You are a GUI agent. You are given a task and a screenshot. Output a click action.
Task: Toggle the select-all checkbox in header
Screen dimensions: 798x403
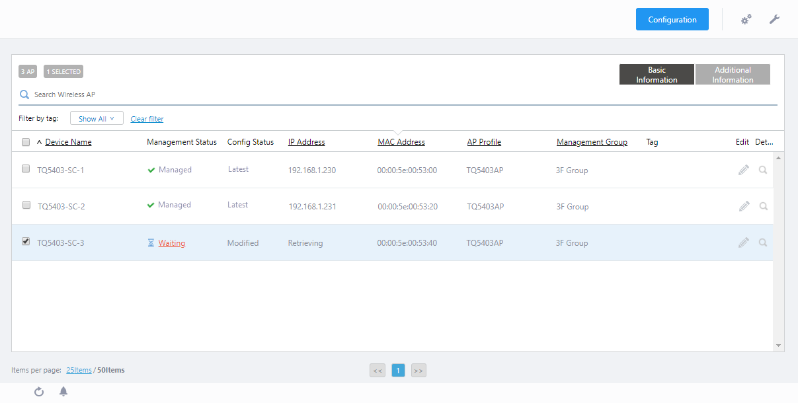(x=26, y=142)
